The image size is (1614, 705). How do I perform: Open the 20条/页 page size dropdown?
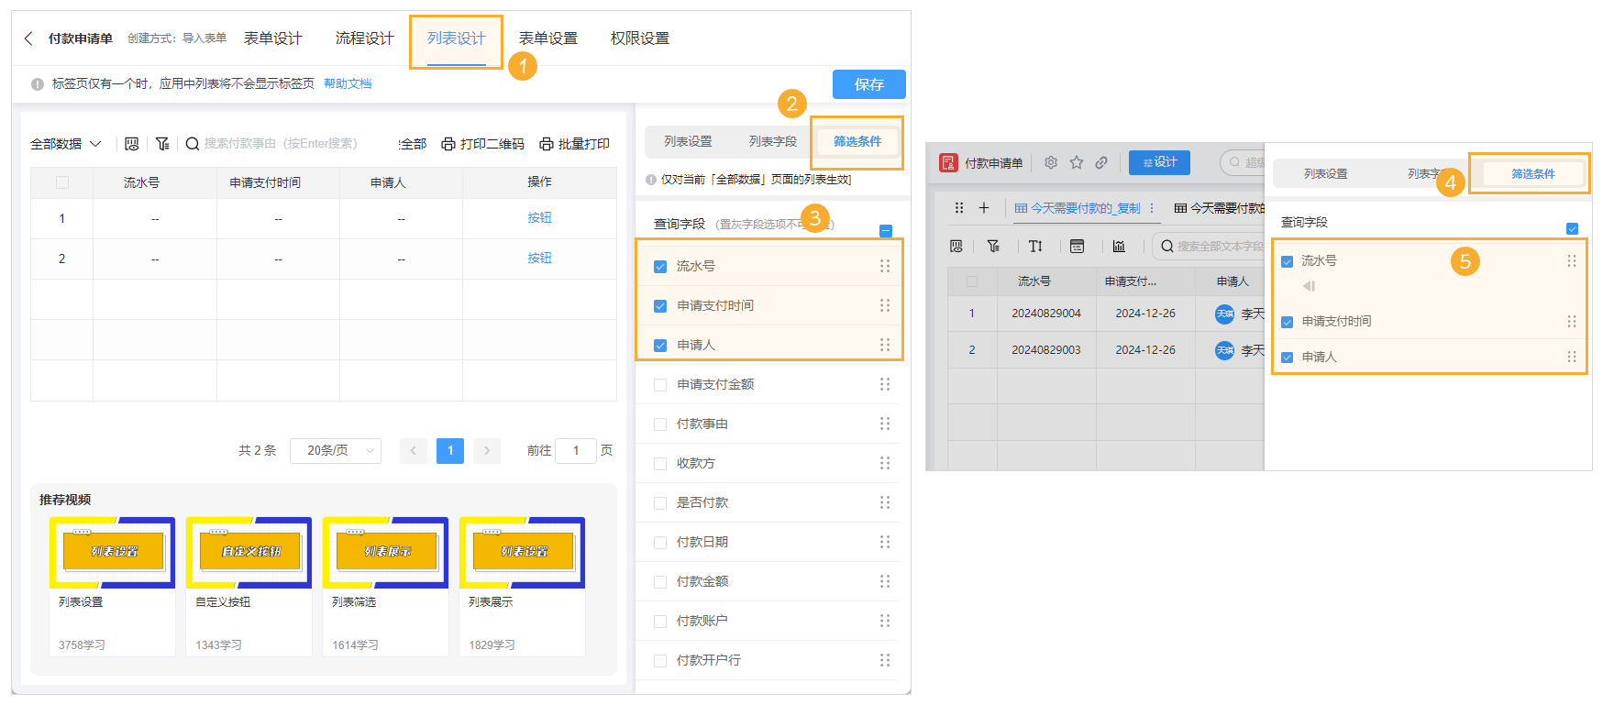click(336, 451)
